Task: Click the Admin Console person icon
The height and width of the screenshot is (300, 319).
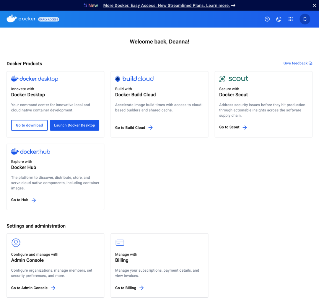Action: (x=16, y=242)
